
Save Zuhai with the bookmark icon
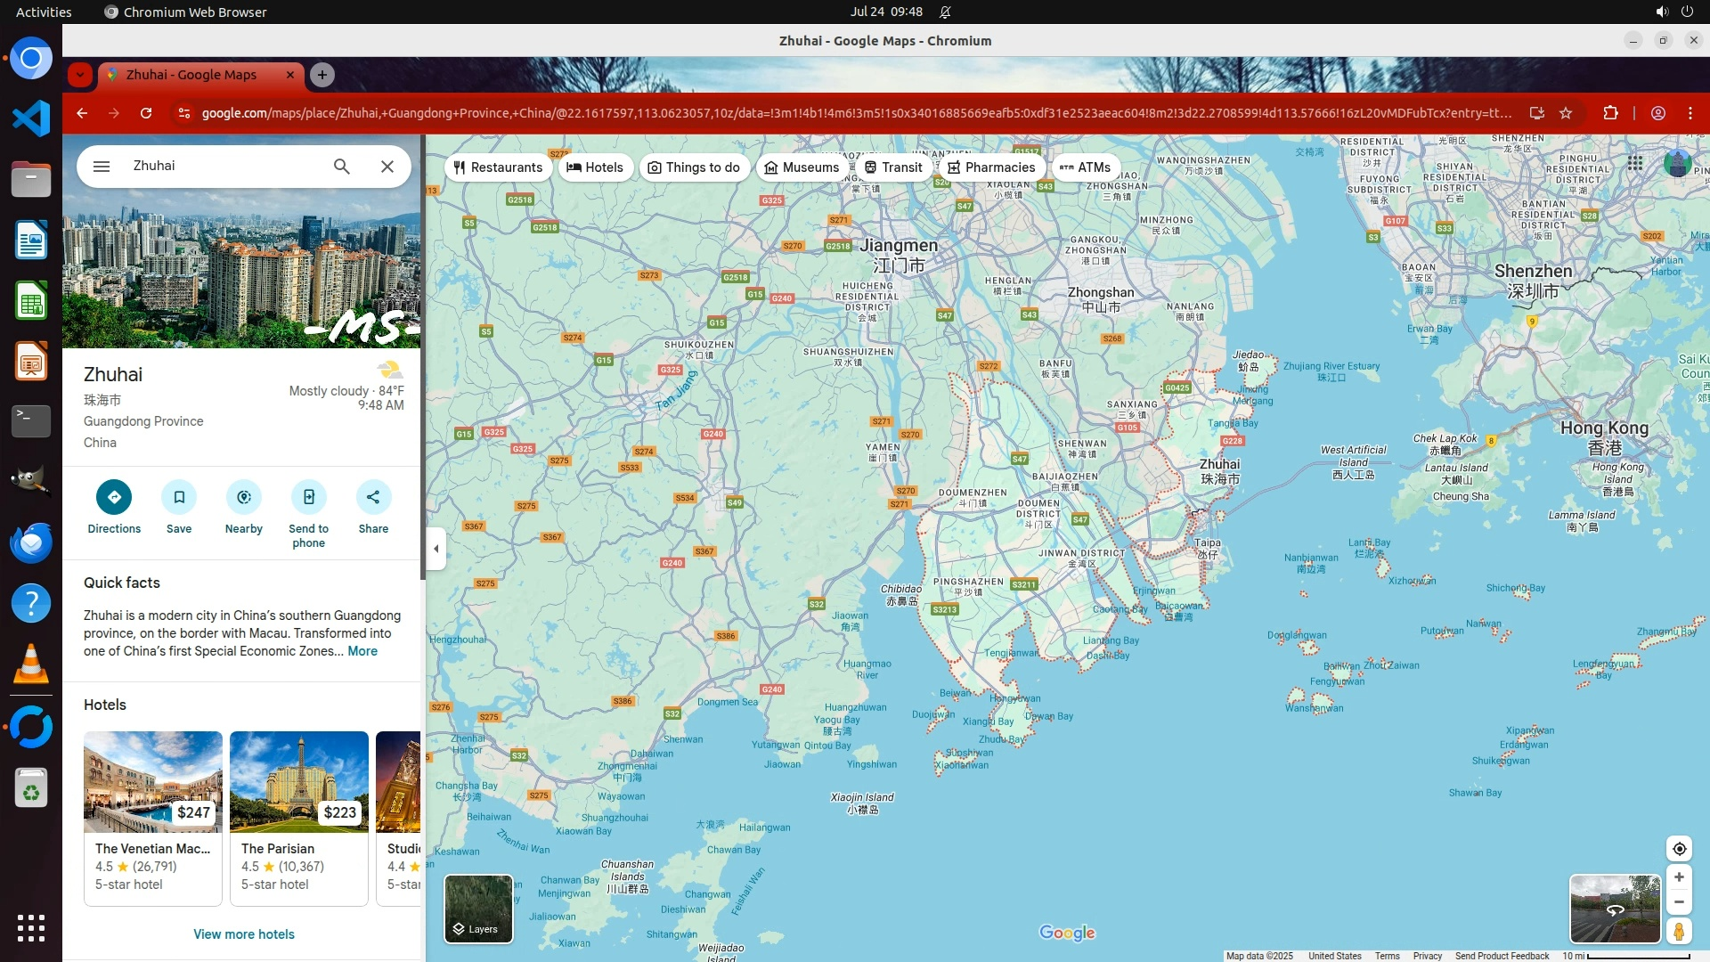pyautogui.click(x=179, y=497)
